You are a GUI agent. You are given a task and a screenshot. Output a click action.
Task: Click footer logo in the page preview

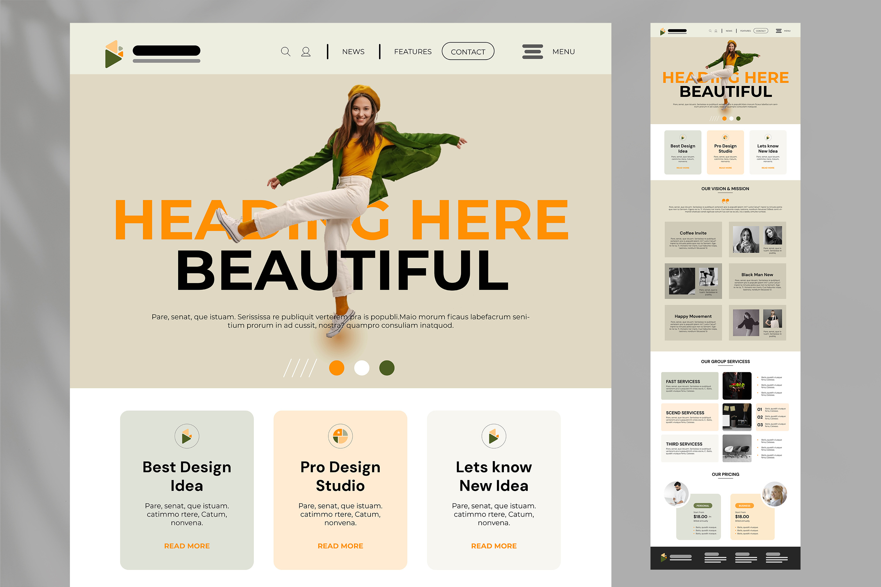point(663,557)
